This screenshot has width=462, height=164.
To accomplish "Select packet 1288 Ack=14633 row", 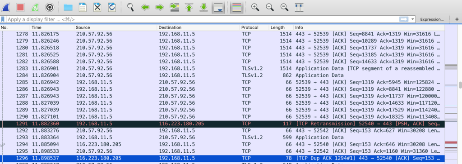I will (222, 103).
